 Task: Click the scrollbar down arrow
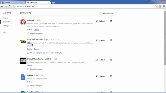click(x=165, y=91)
